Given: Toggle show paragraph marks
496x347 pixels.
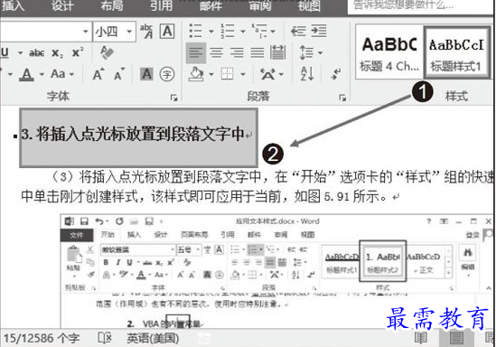Looking at the screenshot, I should coord(335,74).
